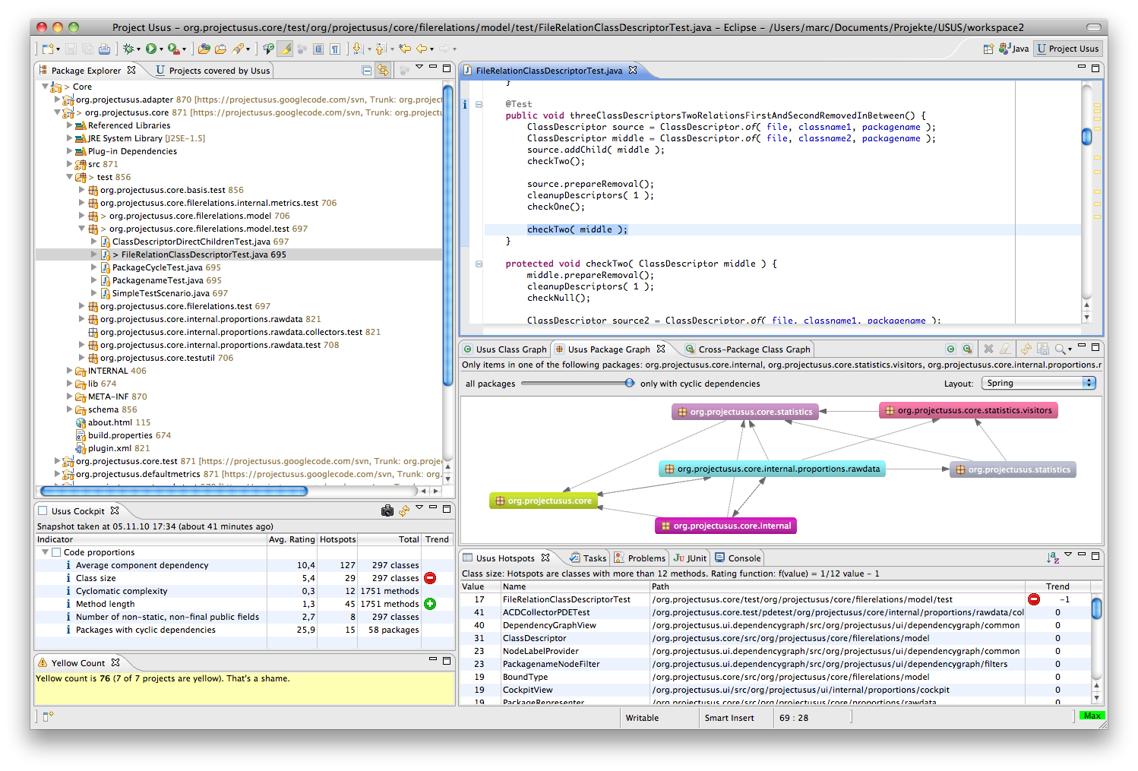Image resolution: width=1138 pixels, height=771 pixels.
Task: Switch to the Java perspective
Action: point(1014,49)
